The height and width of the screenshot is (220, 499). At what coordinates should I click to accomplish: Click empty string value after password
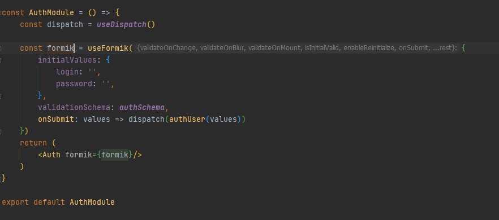coord(105,84)
